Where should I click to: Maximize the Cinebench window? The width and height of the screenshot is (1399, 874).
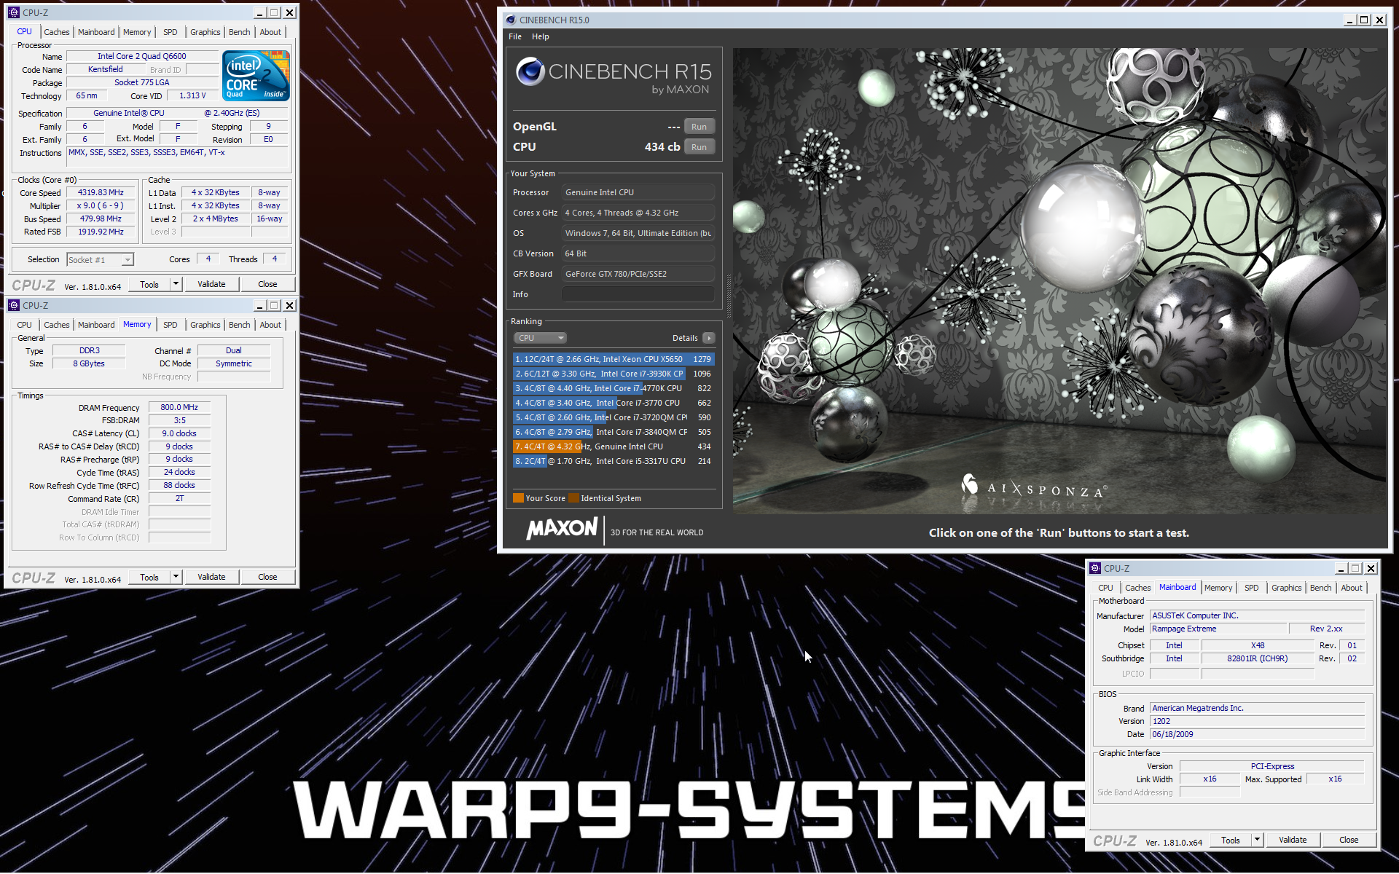(x=1364, y=20)
